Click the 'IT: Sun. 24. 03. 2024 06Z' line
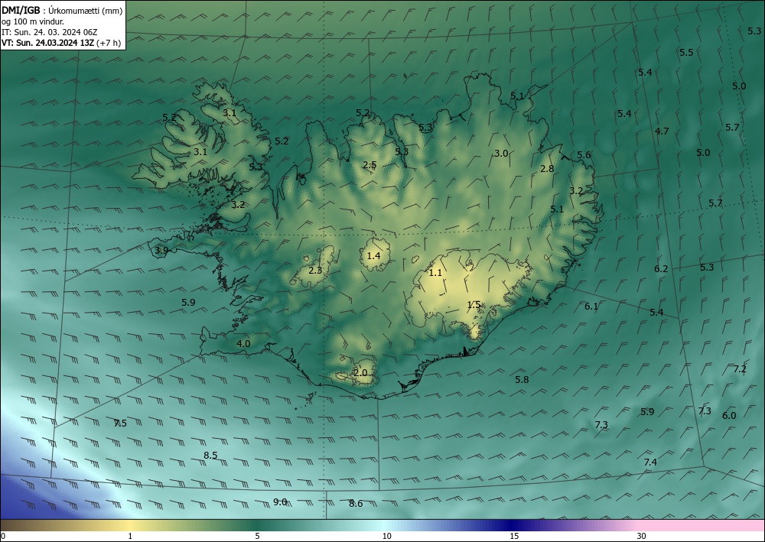Viewport: 765px width, 542px height. pos(49,32)
